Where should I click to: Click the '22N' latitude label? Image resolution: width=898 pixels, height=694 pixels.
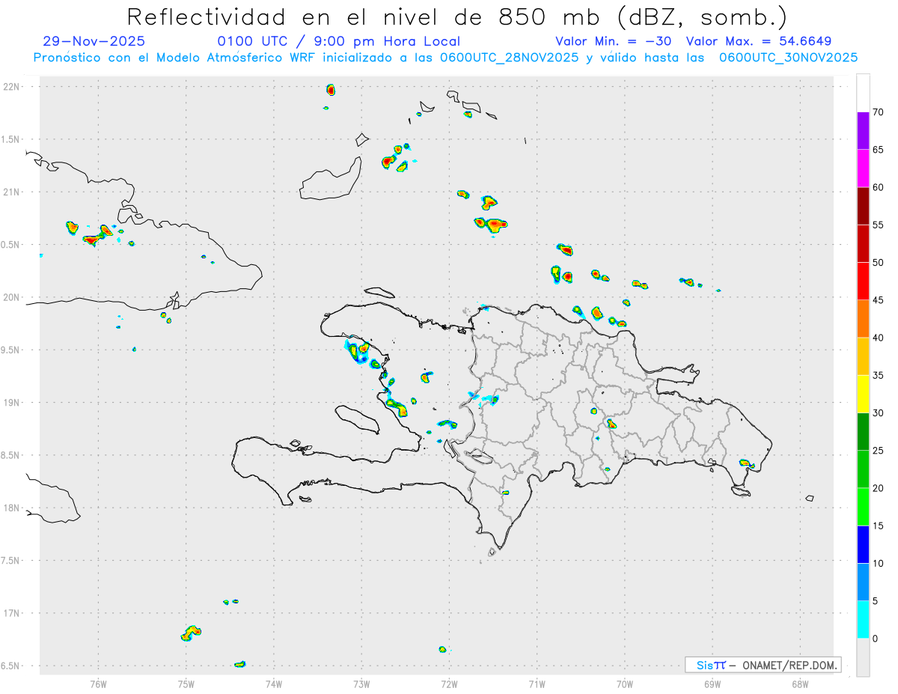[x=11, y=87]
